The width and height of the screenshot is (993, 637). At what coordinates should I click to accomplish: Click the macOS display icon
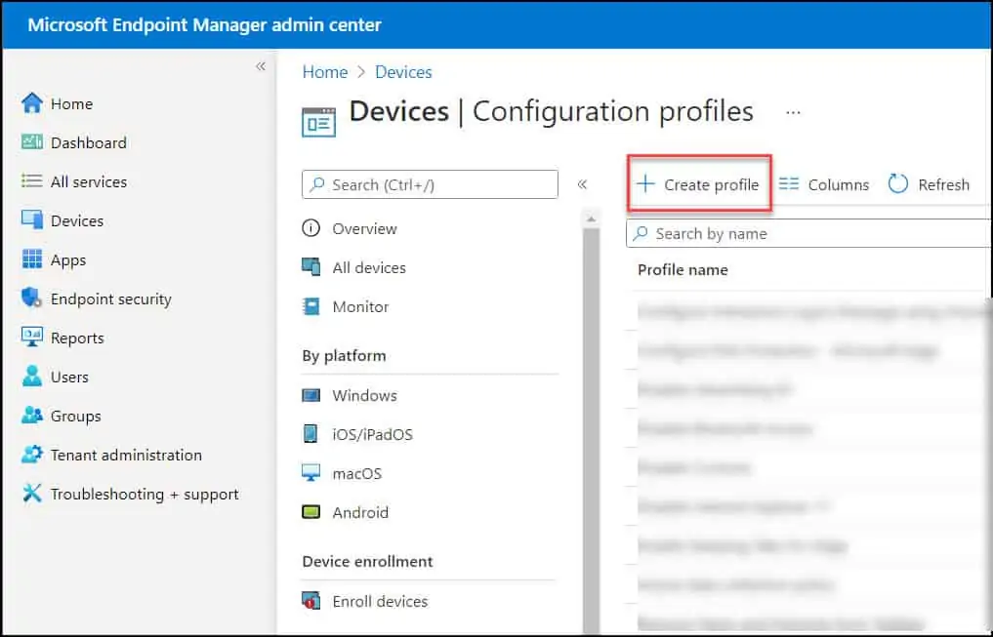[310, 472]
